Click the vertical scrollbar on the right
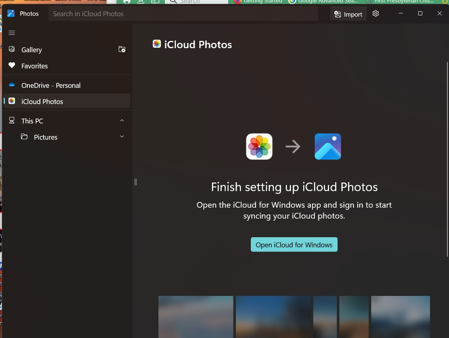Image resolution: width=449 pixels, height=338 pixels. pyautogui.click(x=447, y=158)
